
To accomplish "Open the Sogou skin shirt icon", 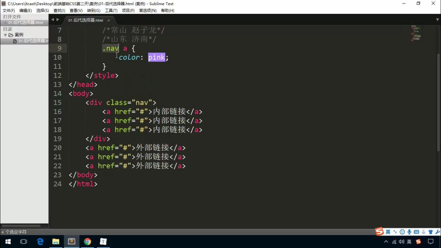I will (430, 232).
